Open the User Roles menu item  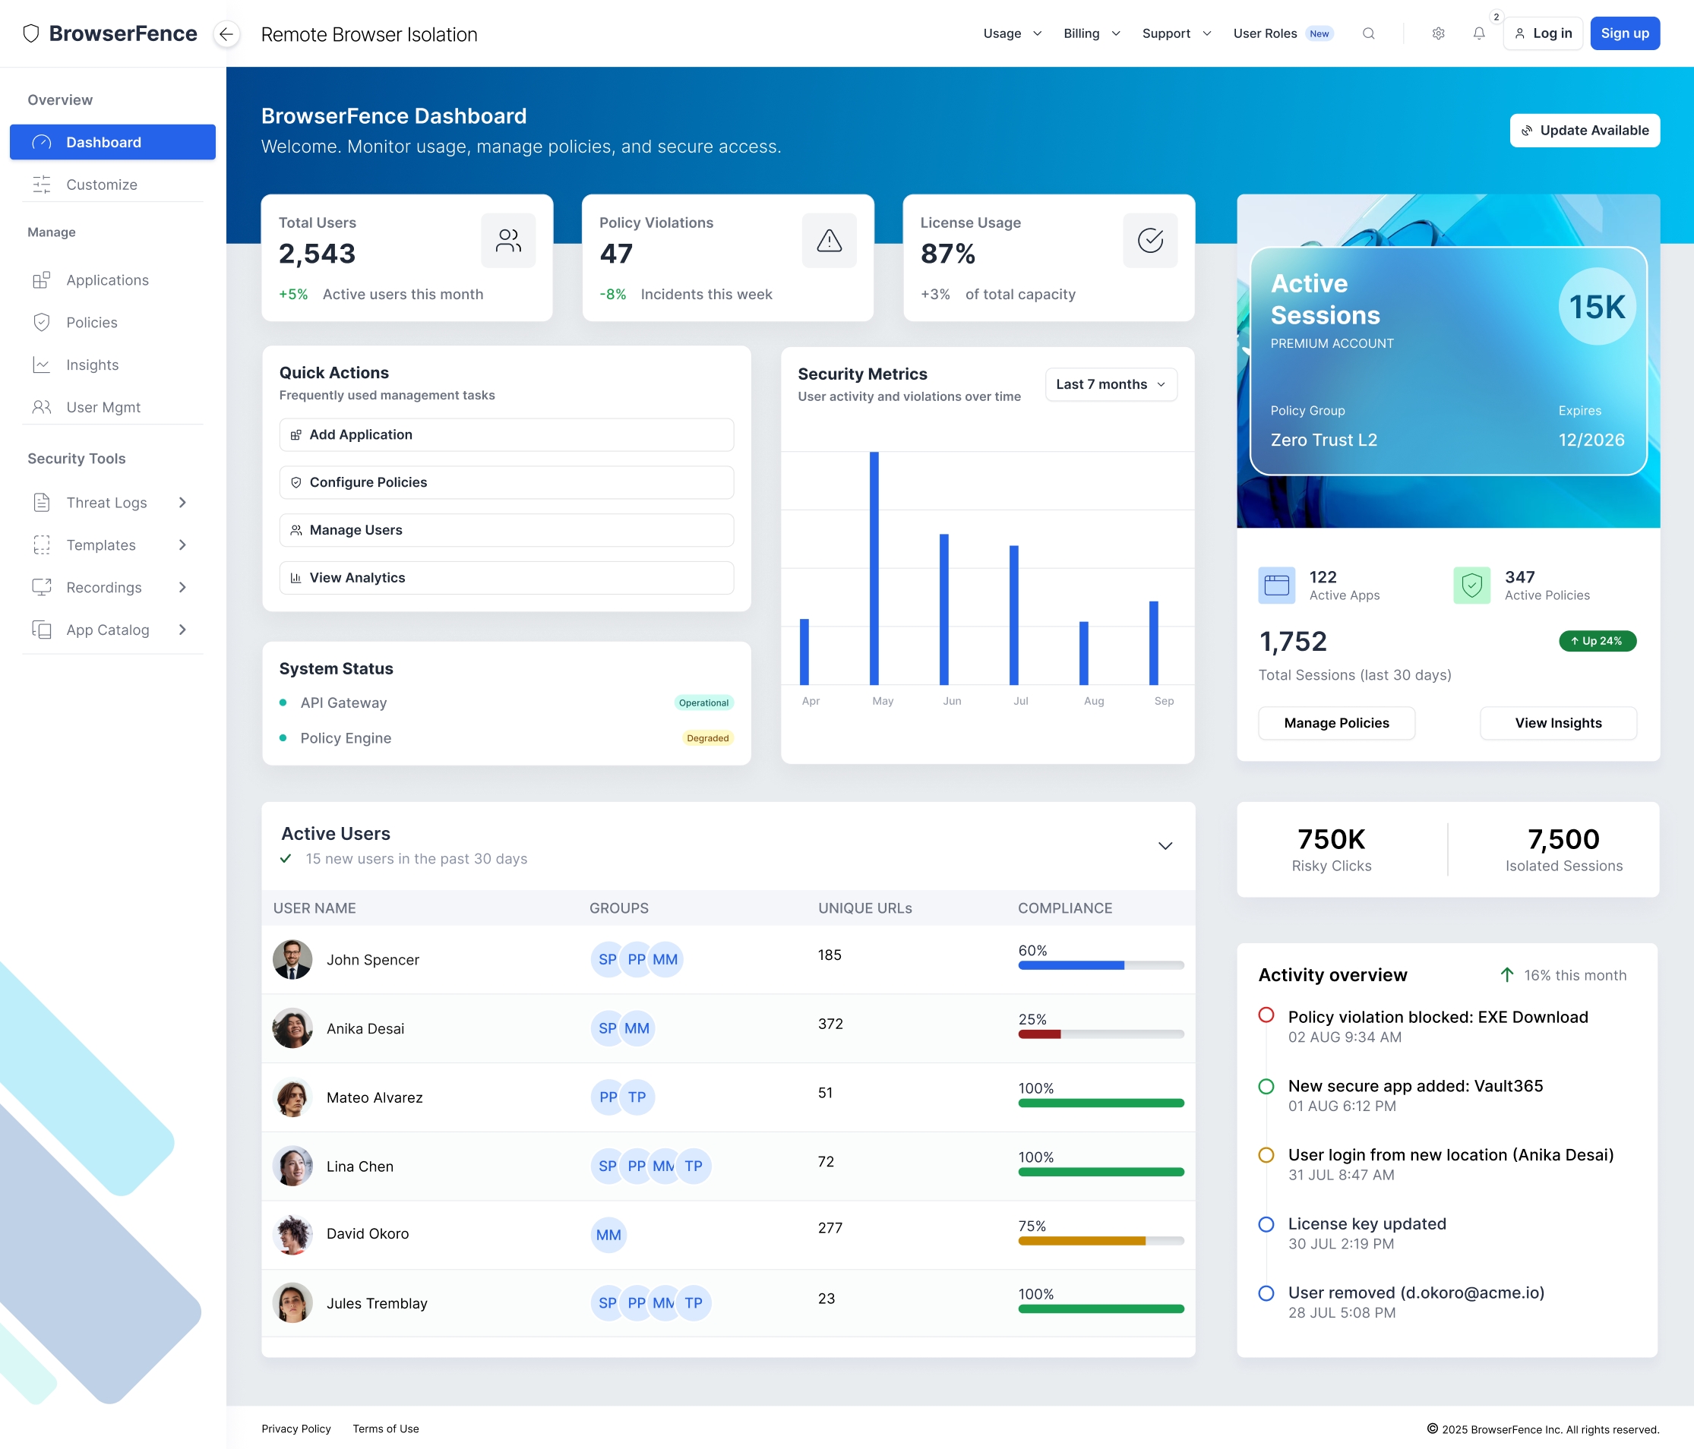(1265, 33)
